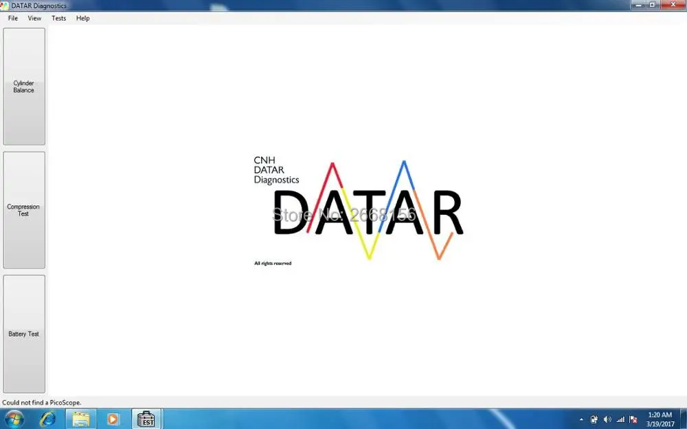Screen dimensions: 687x429
Task: Click the DATAR Diagnostics title bar icon
Action: click(x=4, y=5)
